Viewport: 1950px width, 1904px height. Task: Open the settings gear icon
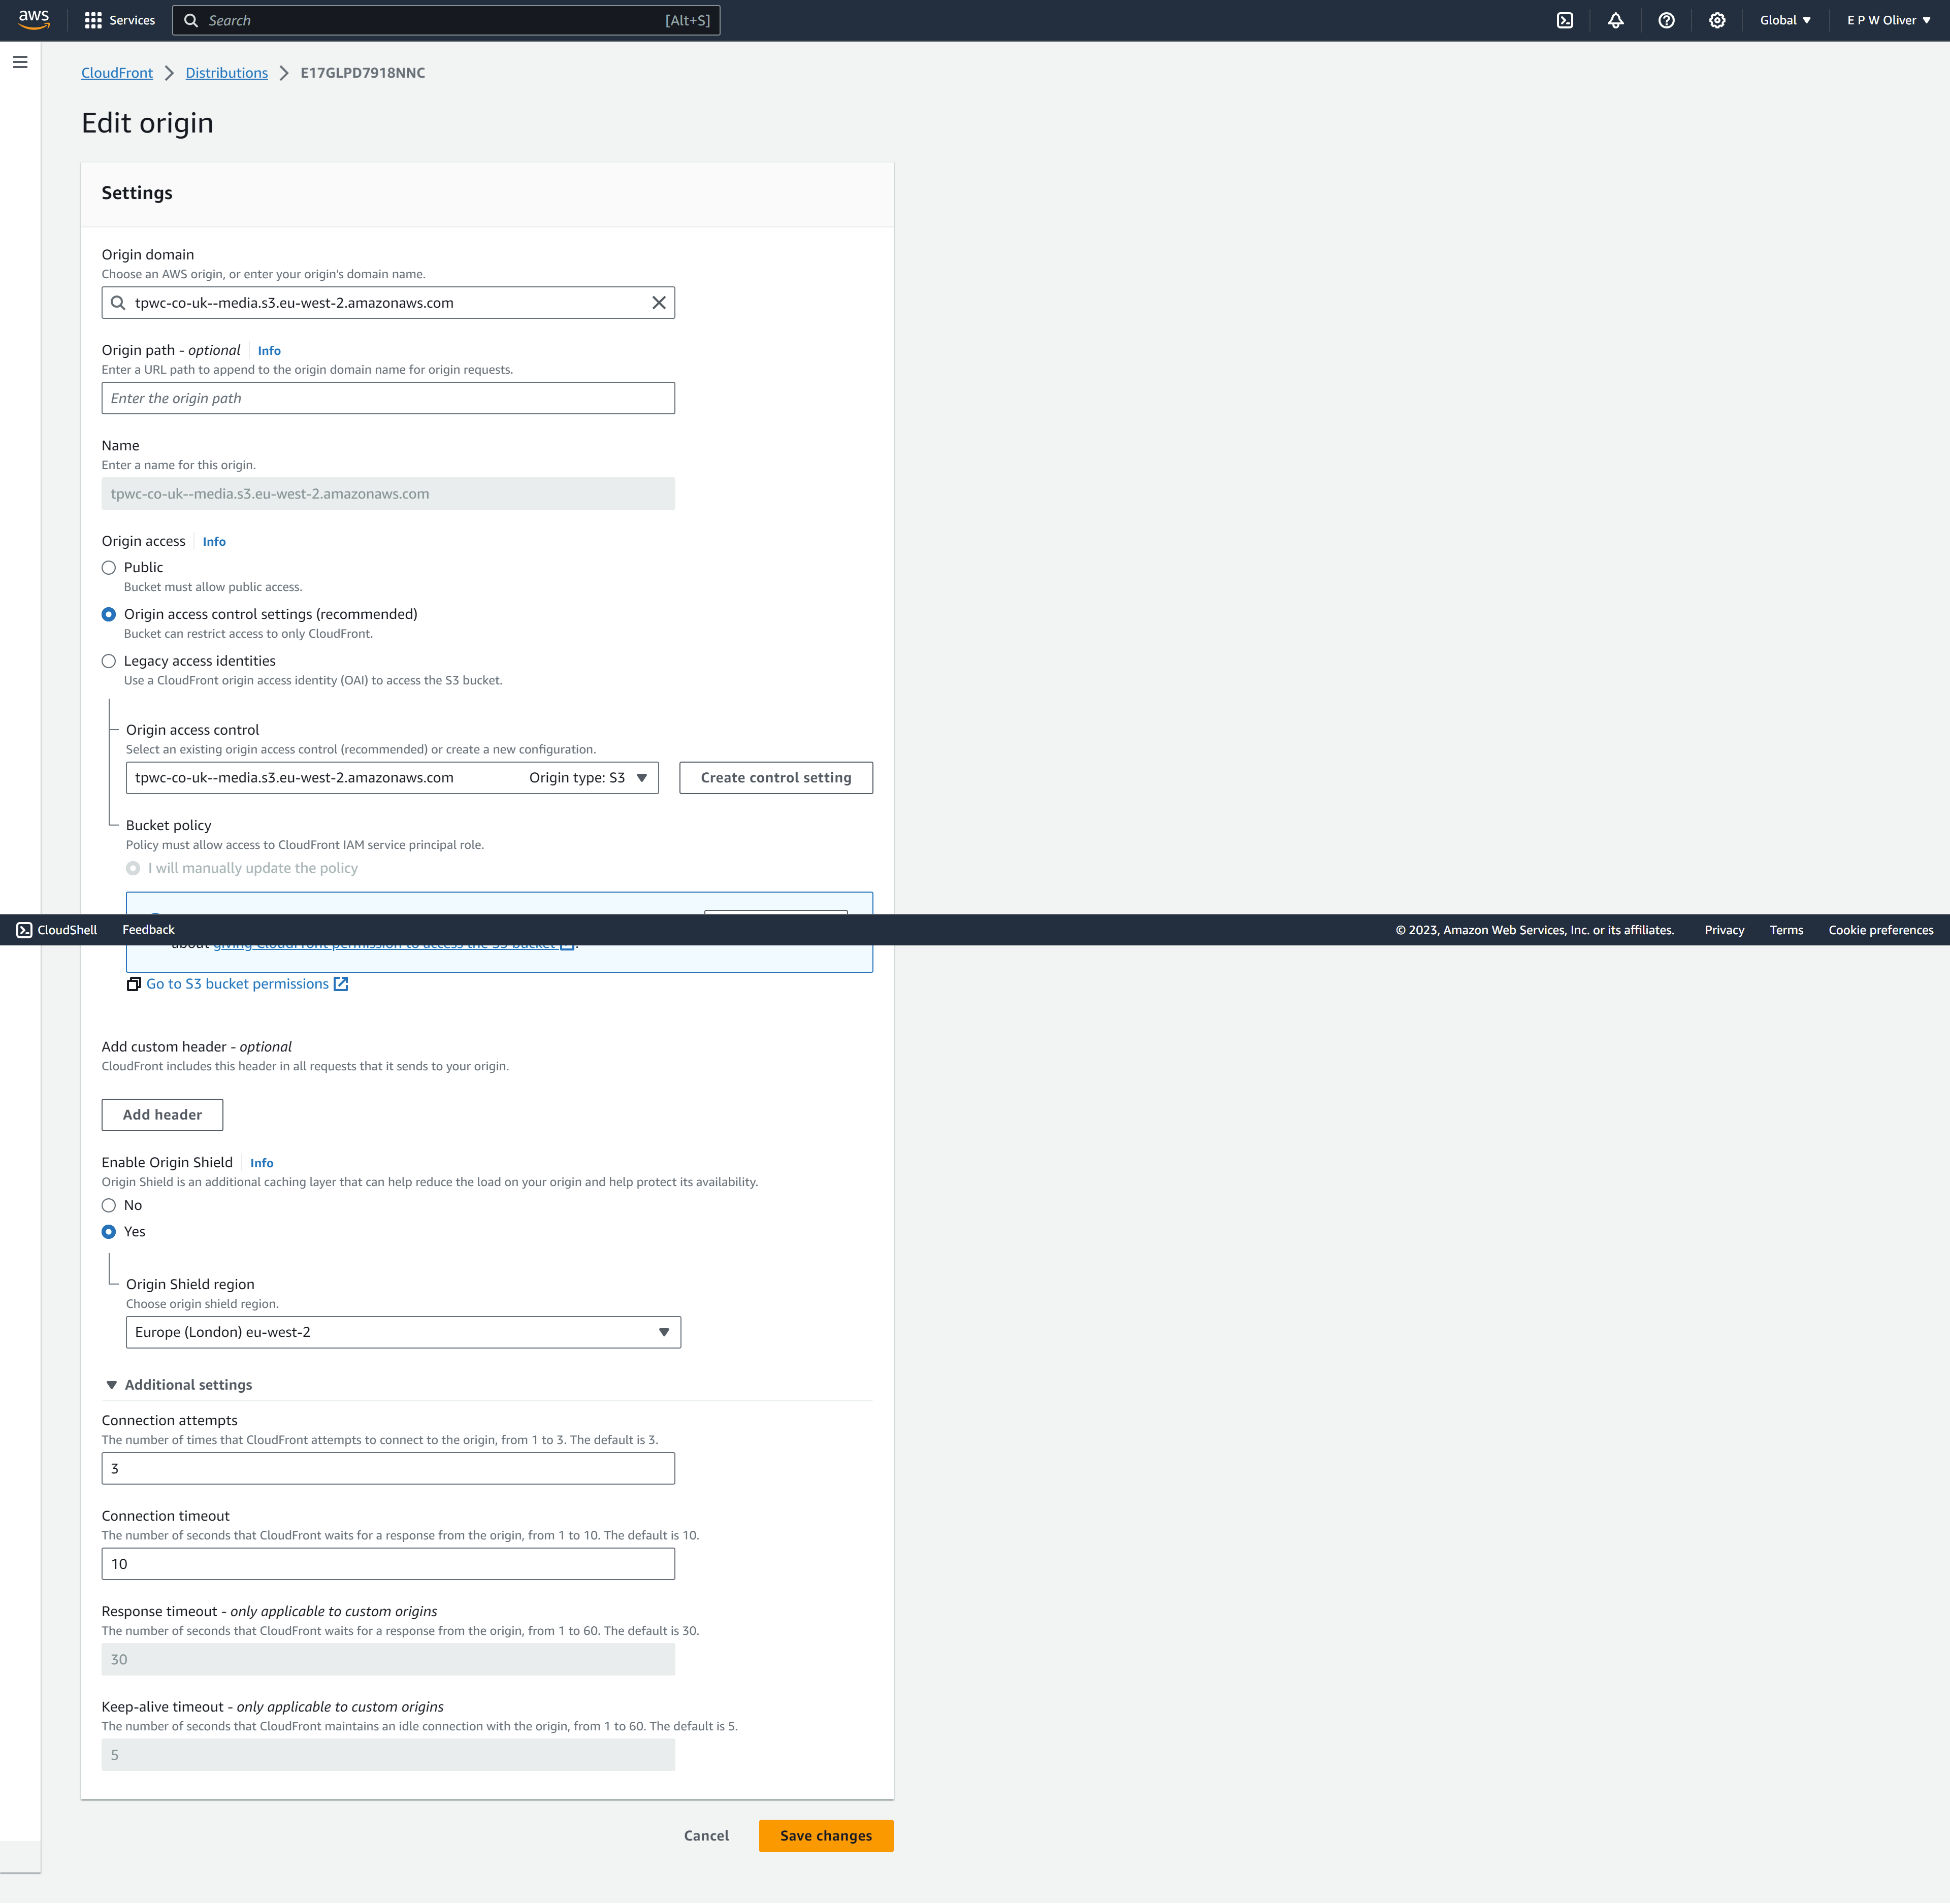coord(1717,20)
